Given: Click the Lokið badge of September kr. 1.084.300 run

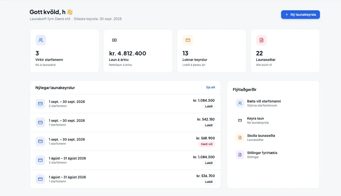Looking at the screenshot, I should point(209,107).
